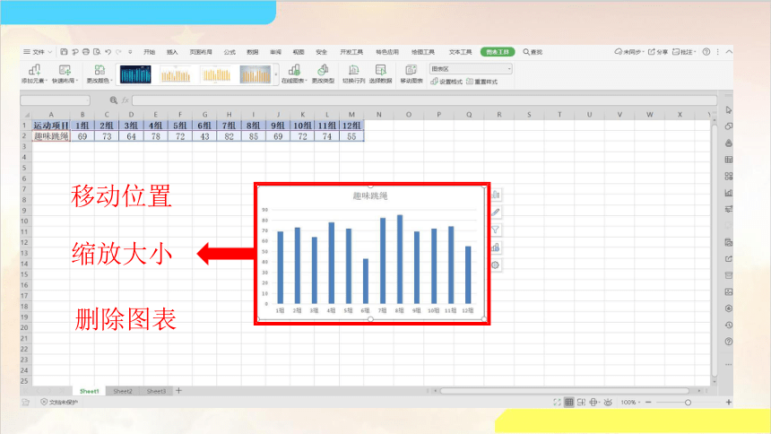Toggle the page break view icon in status bar
This screenshot has width=771, height=434.
581,402
